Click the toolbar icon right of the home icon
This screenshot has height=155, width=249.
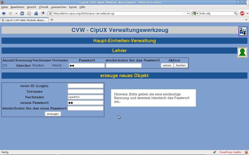coord(43,13)
